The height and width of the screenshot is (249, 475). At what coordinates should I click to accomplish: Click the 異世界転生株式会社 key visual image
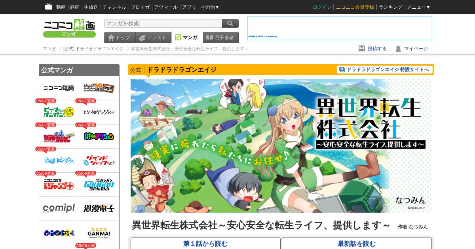[x=281, y=146]
